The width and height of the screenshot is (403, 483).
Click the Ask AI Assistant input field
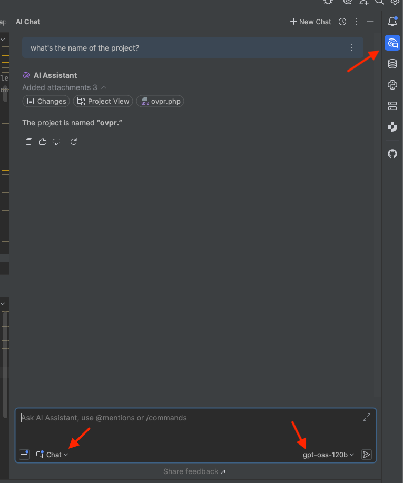click(x=184, y=426)
